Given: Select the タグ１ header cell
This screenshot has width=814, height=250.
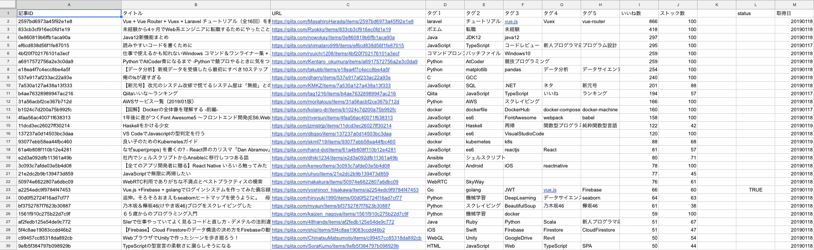Looking at the screenshot, I should pos(445,13).
